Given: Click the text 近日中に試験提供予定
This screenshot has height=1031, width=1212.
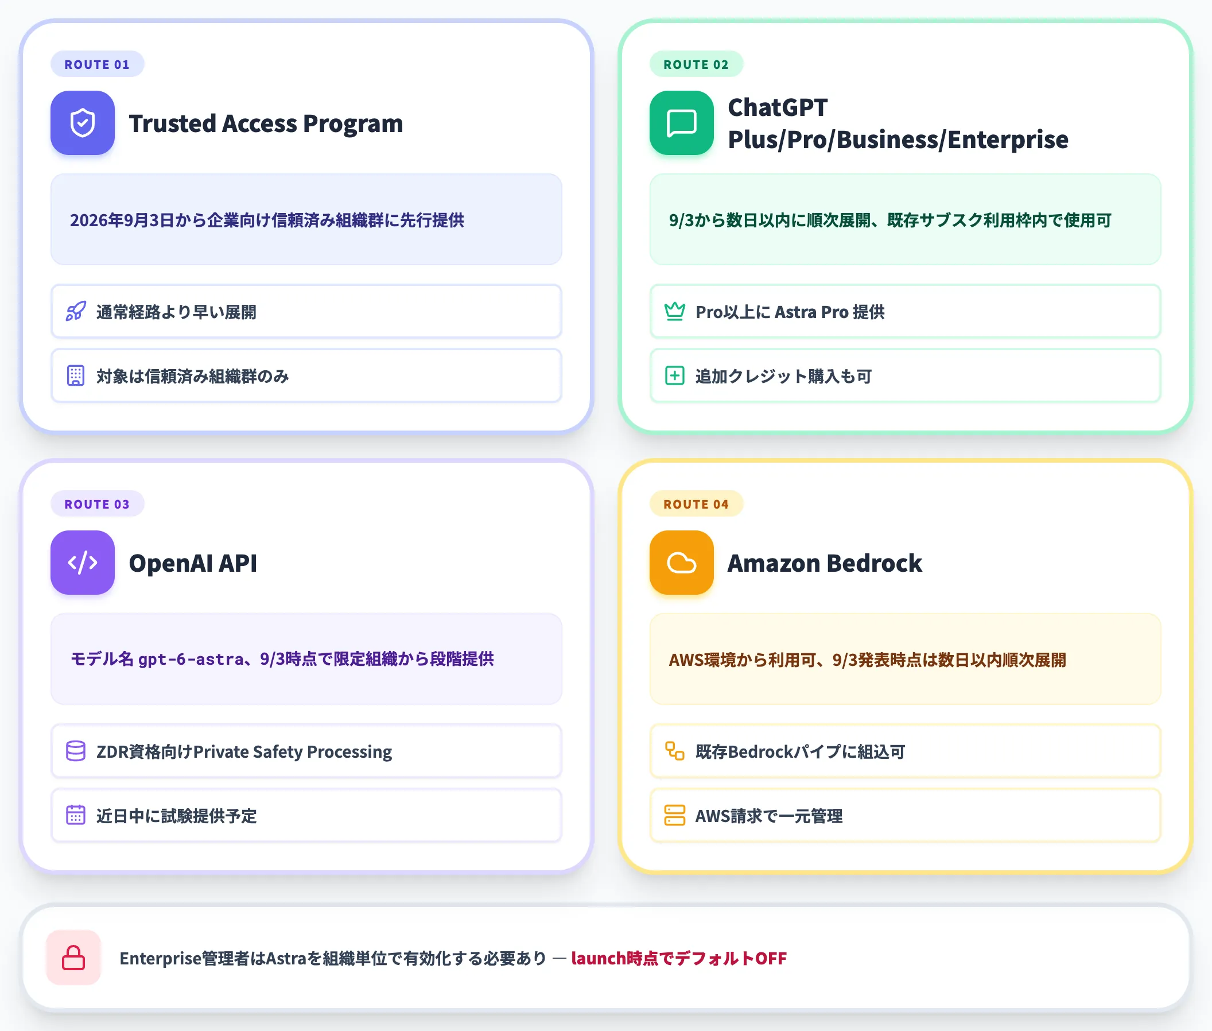Looking at the screenshot, I should (177, 816).
